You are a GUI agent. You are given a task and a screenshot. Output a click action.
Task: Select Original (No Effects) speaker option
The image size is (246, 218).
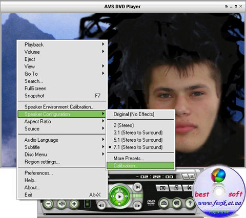point(140,114)
